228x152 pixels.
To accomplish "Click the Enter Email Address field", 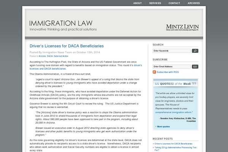I will point(172,66).
